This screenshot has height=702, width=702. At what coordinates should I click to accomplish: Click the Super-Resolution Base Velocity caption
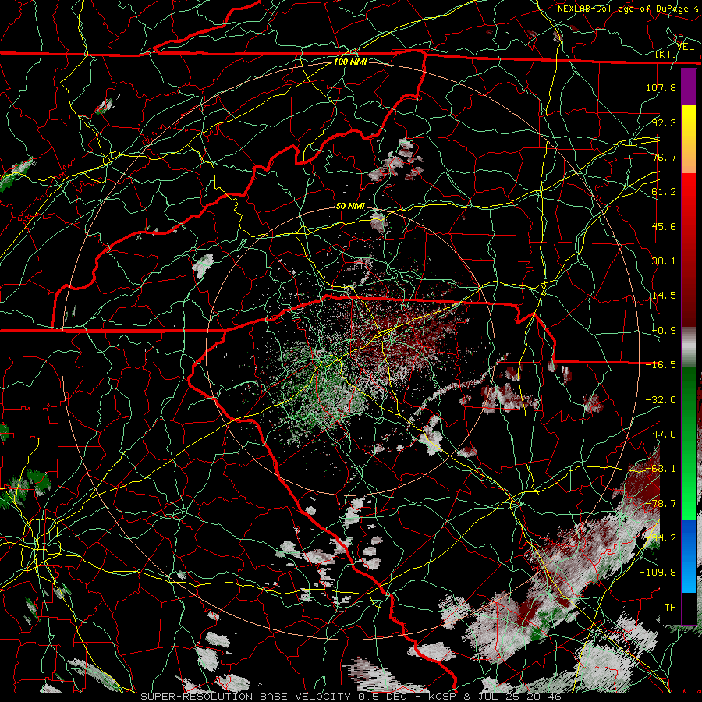click(351, 697)
